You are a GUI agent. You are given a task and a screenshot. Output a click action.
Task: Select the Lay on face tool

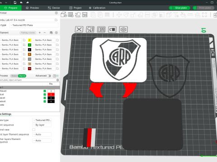coord(140,15)
